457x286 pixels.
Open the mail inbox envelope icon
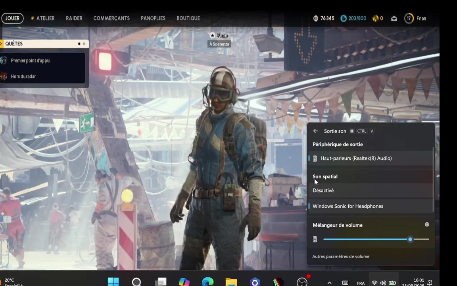394,18
